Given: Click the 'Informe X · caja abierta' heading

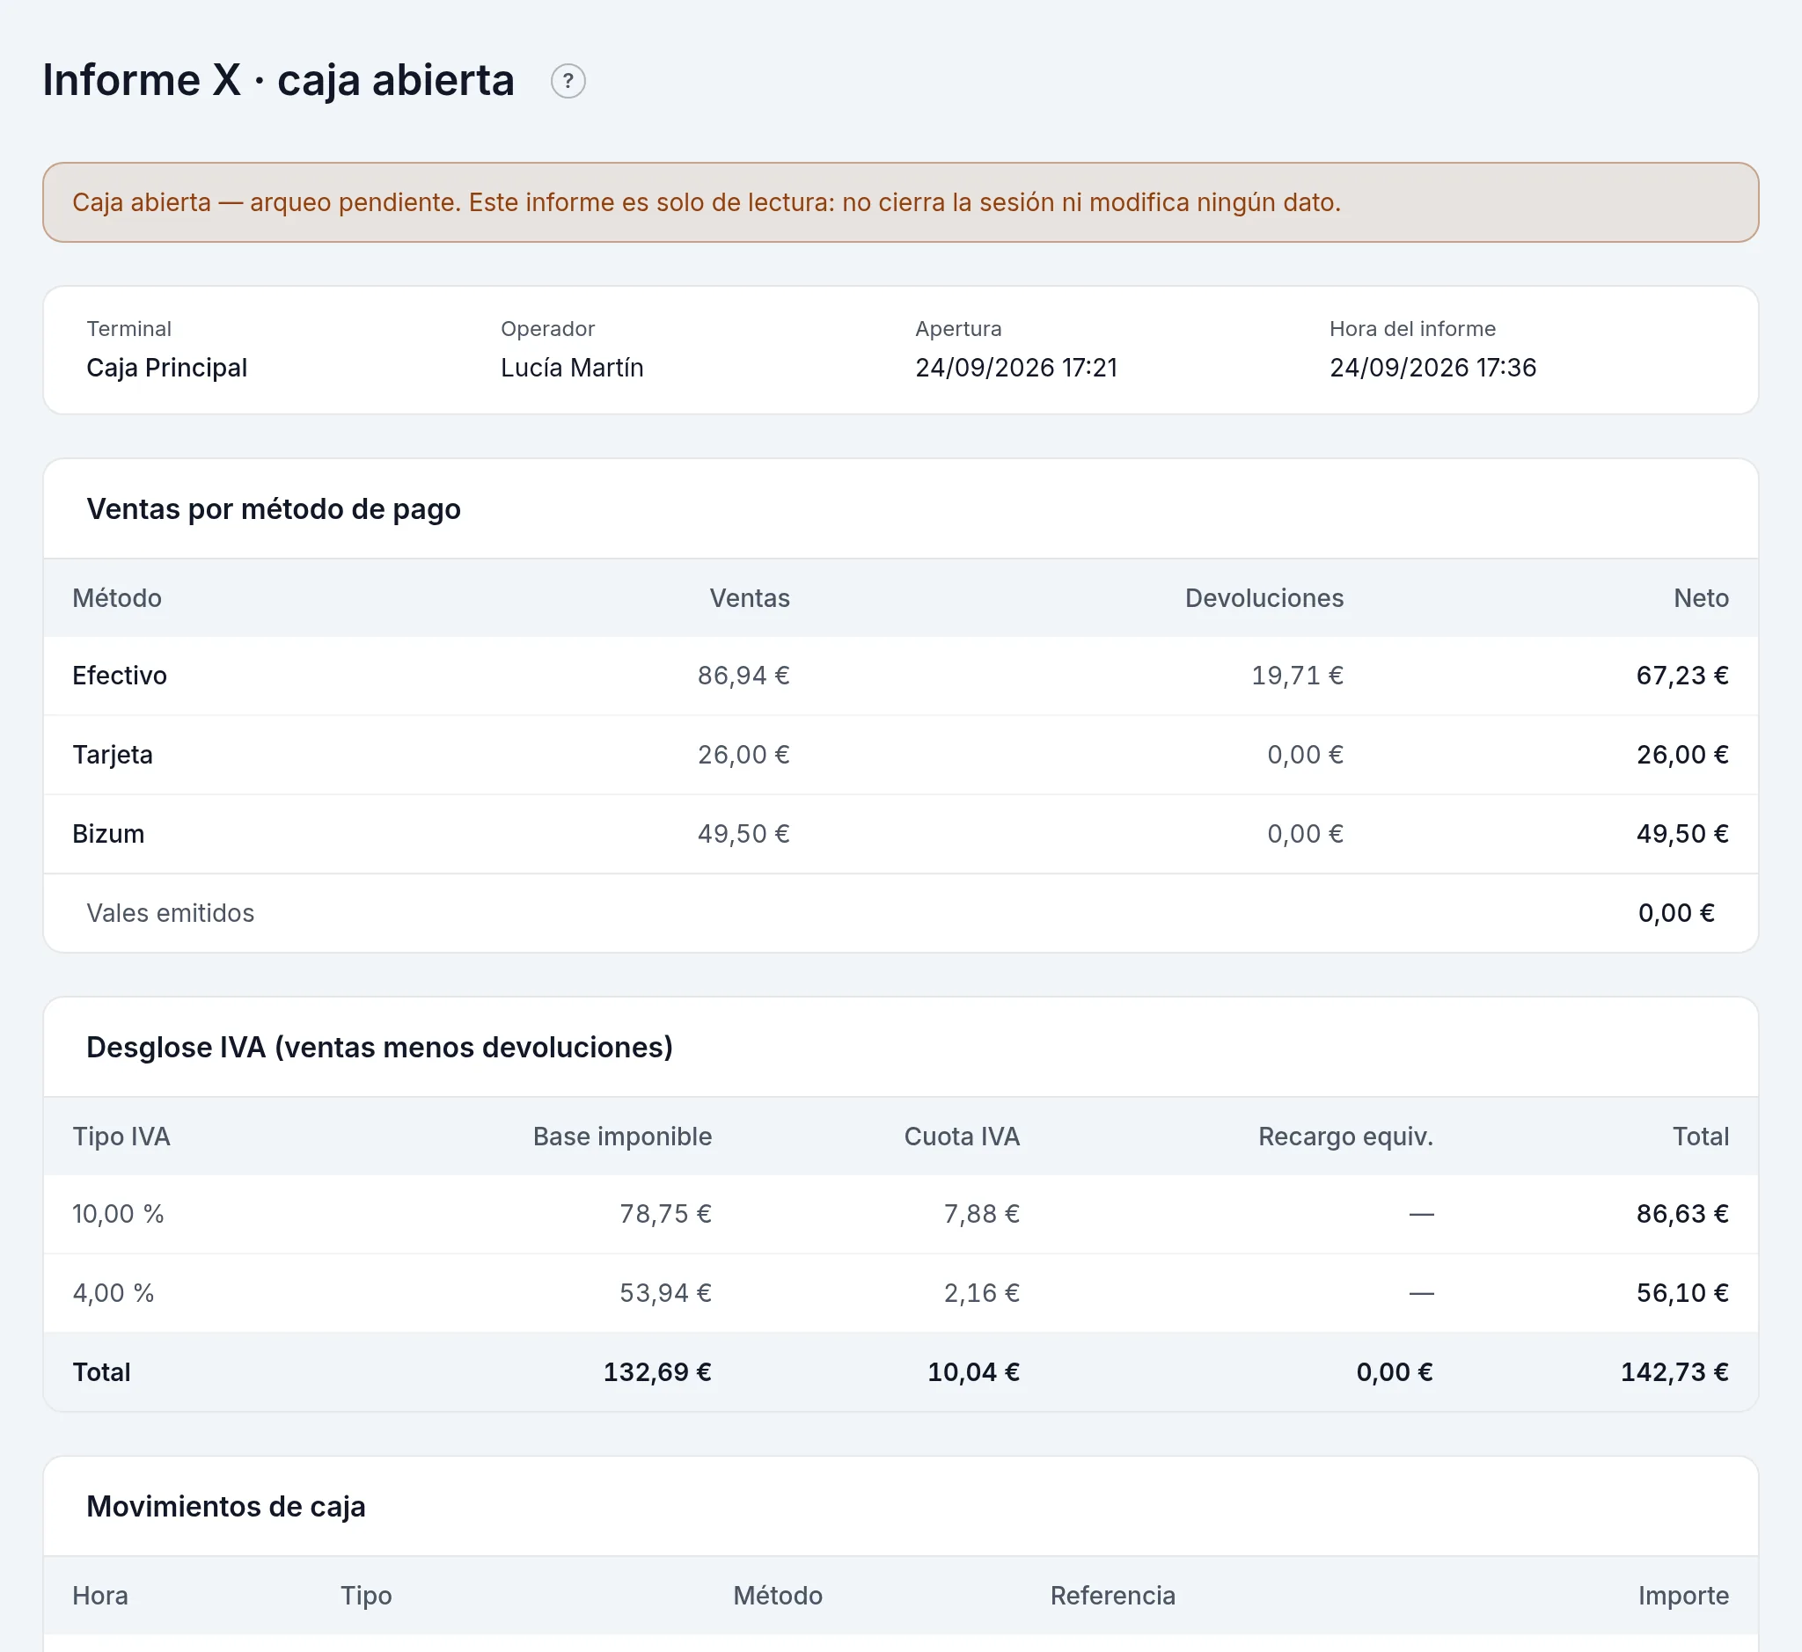Looking at the screenshot, I should pyautogui.click(x=278, y=80).
